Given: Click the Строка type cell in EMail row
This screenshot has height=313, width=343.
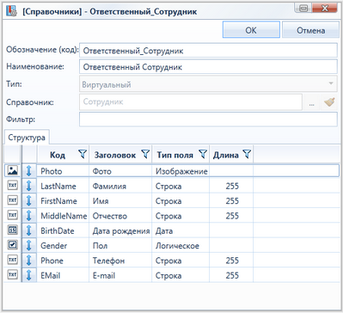Looking at the screenshot, I should (x=181, y=275).
